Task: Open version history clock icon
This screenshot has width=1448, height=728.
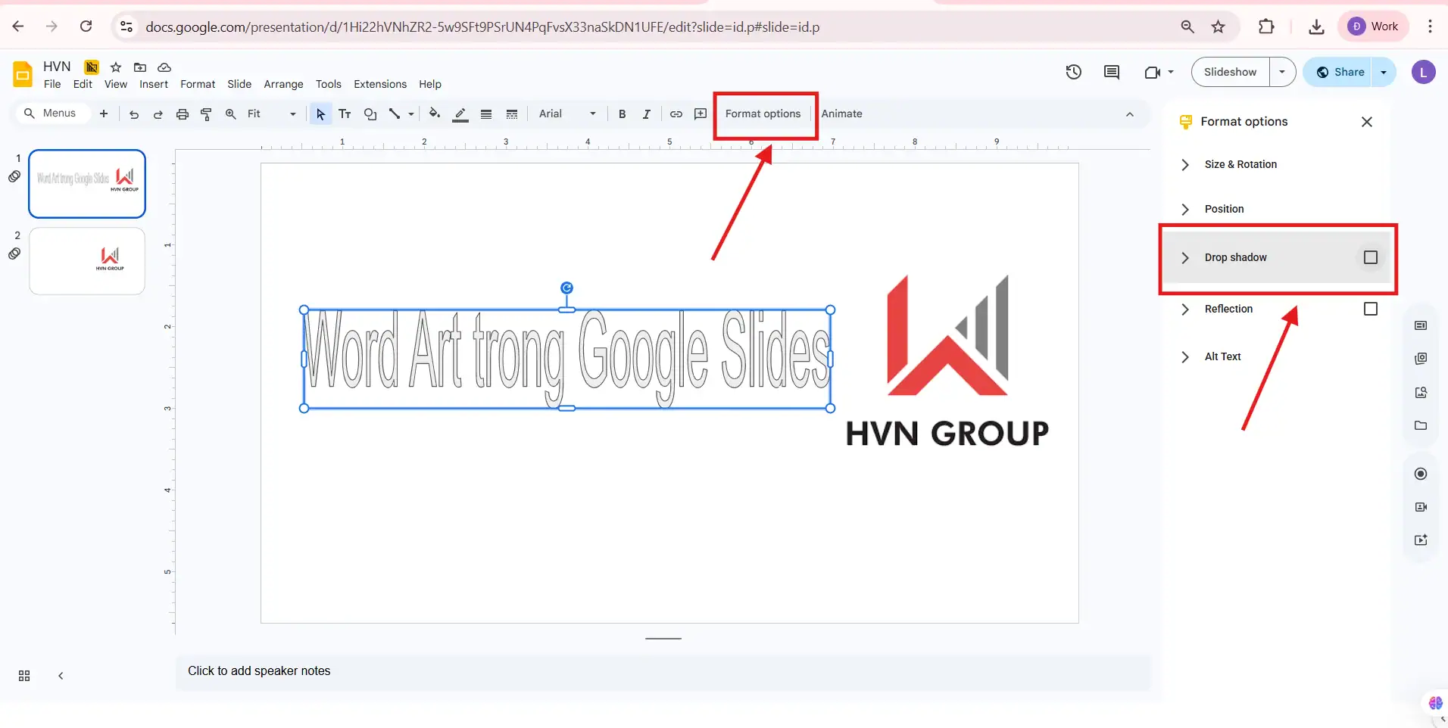Action: pyautogui.click(x=1073, y=72)
